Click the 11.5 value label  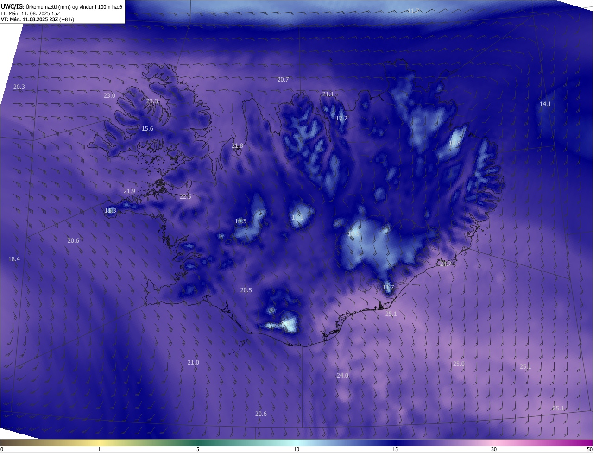240,221
